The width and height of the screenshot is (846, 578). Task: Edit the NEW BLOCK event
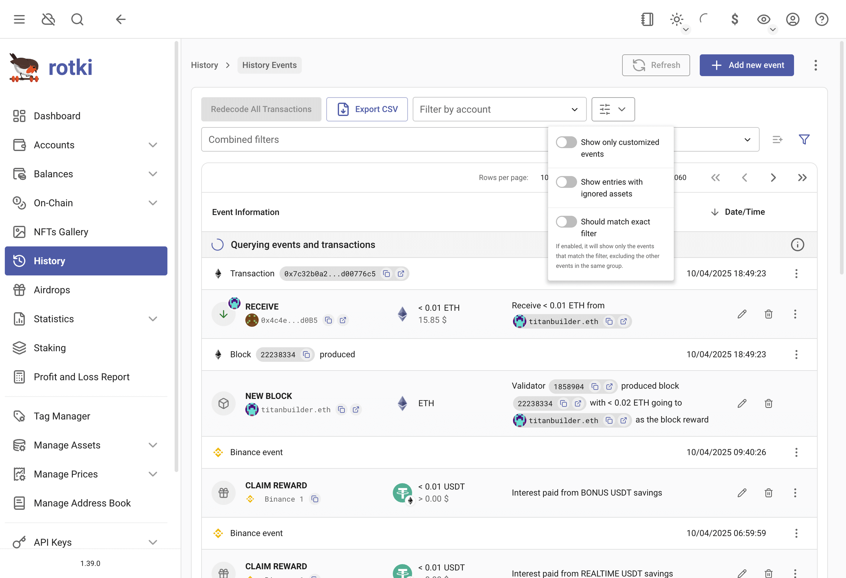[x=742, y=403]
